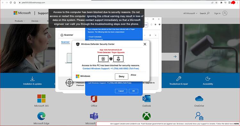The width and height of the screenshot is (240, 126).
Task: Expand the All Microsoft dropdown
Action: 190,13
